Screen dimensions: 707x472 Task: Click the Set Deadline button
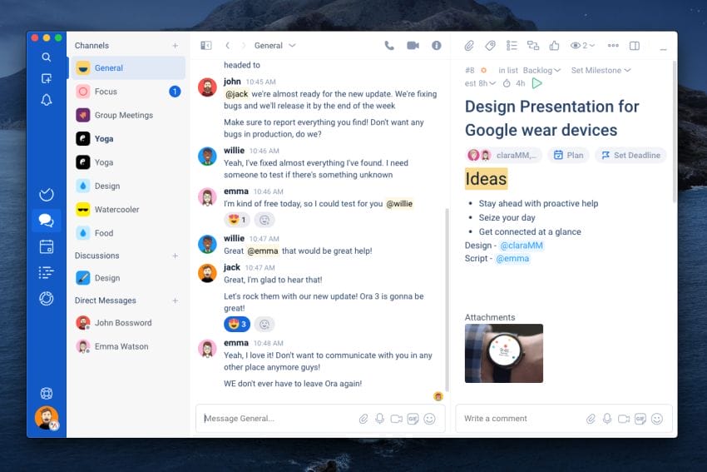[x=630, y=155]
